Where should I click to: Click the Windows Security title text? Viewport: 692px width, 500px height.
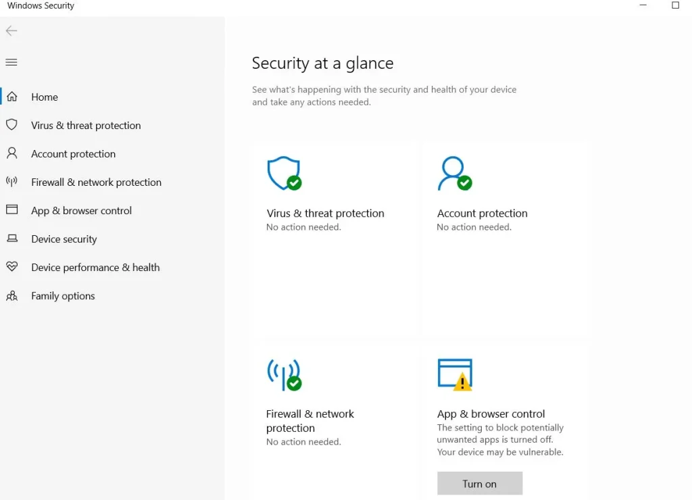(41, 5)
